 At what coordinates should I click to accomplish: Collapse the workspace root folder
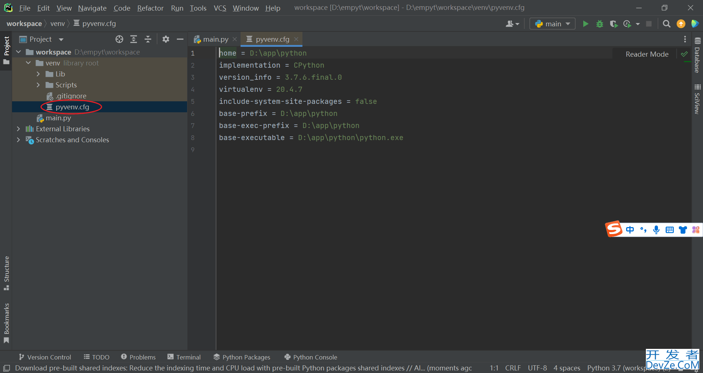[19, 52]
